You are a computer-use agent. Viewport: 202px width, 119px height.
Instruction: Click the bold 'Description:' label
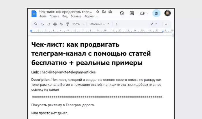click(x=41, y=80)
